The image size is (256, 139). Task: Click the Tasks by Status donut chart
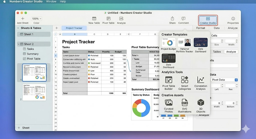(141, 108)
